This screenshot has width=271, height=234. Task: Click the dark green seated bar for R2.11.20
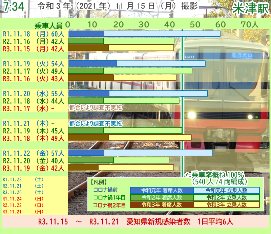point(91,160)
